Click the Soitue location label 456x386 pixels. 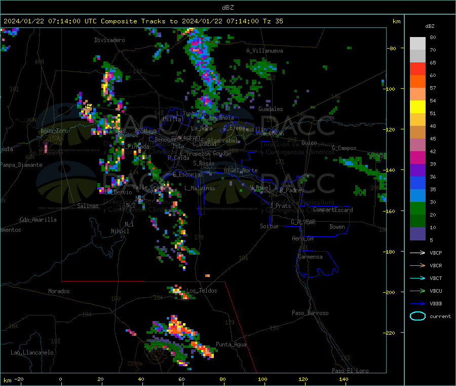(x=269, y=226)
